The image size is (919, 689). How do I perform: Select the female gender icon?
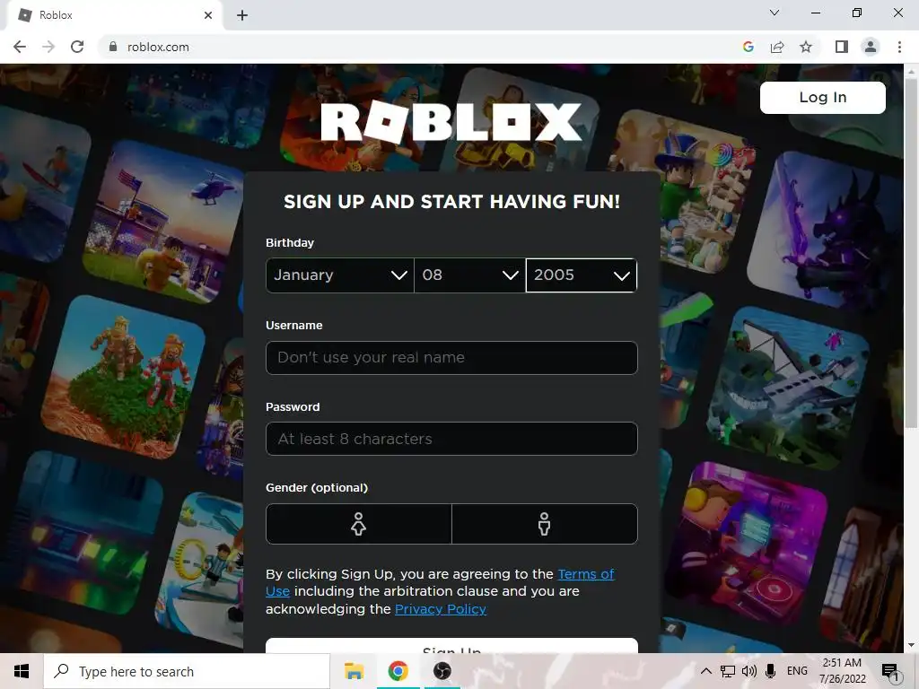(x=359, y=524)
